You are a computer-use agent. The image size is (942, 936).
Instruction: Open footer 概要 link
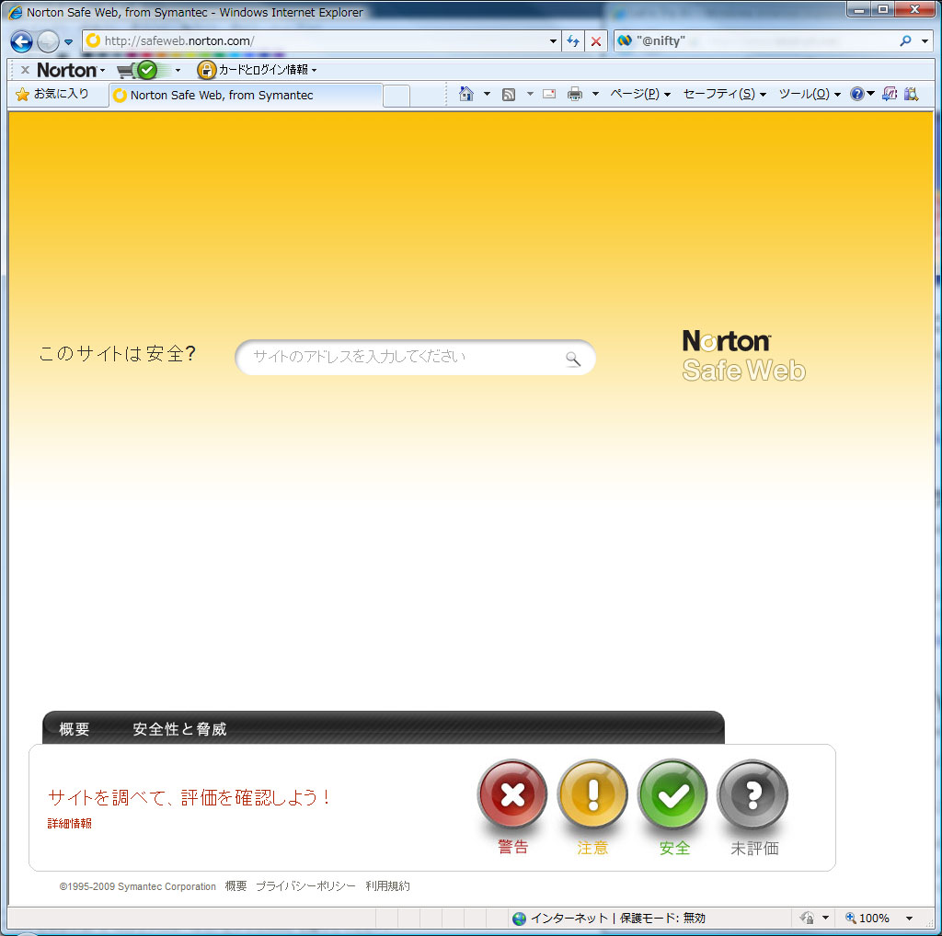236,886
